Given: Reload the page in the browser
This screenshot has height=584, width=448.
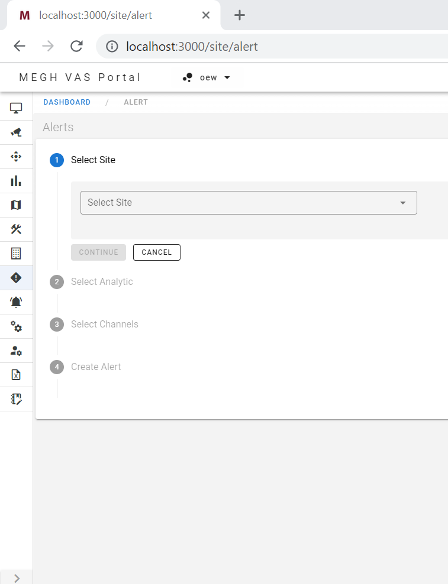Looking at the screenshot, I should point(76,46).
